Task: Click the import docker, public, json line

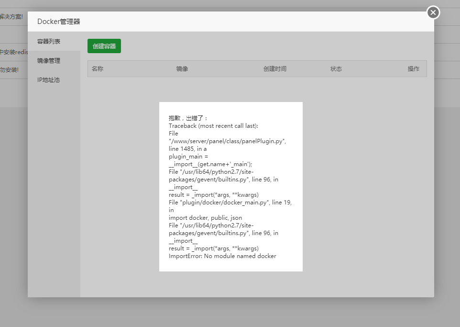Action: [205, 218]
